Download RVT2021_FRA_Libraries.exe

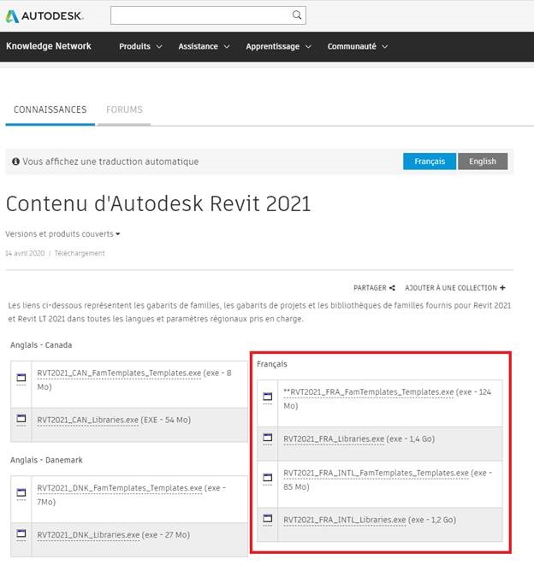pos(334,438)
